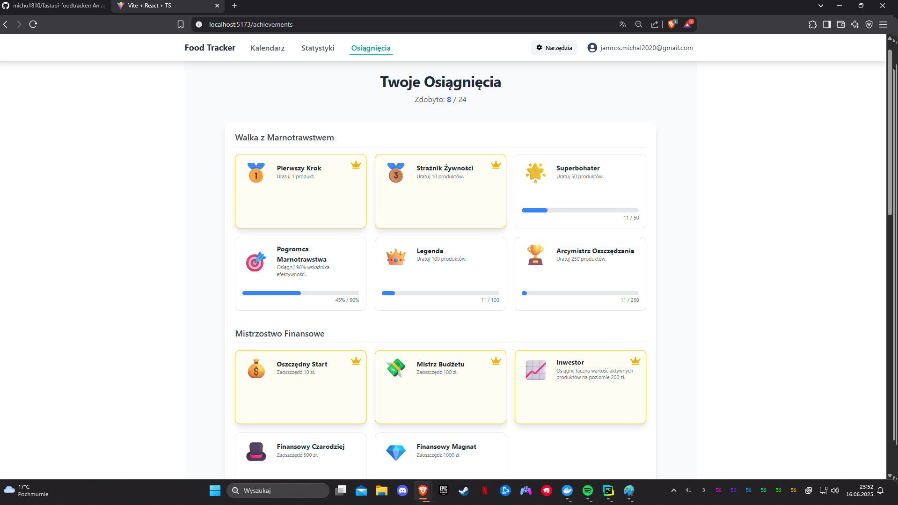
Task: Click the Oszczędny Start money bag icon
Action: click(256, 368)
